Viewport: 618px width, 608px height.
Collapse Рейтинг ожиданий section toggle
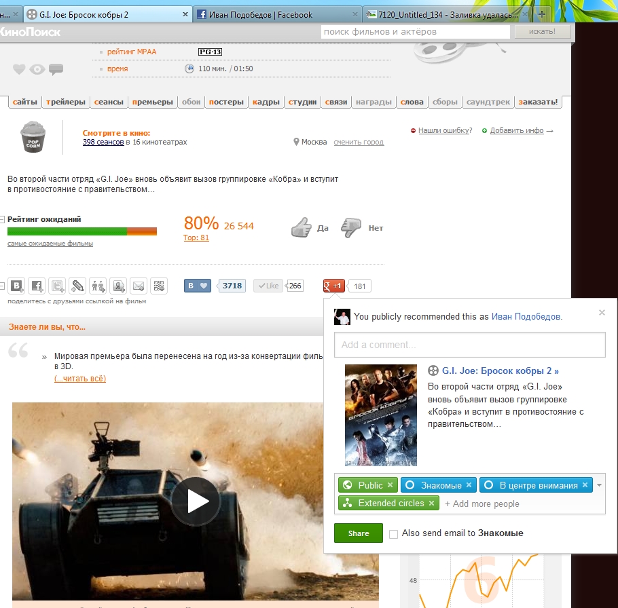click(2, 219)
